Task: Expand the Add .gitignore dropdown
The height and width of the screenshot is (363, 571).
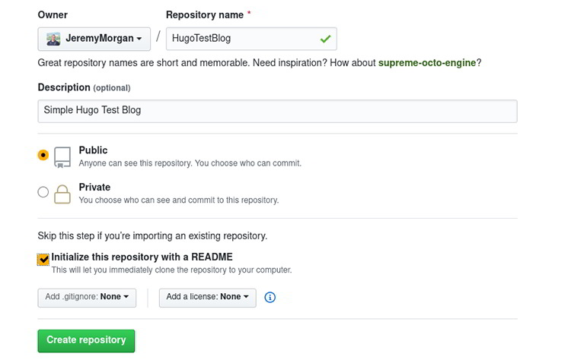Action: (x=87, y=297)
